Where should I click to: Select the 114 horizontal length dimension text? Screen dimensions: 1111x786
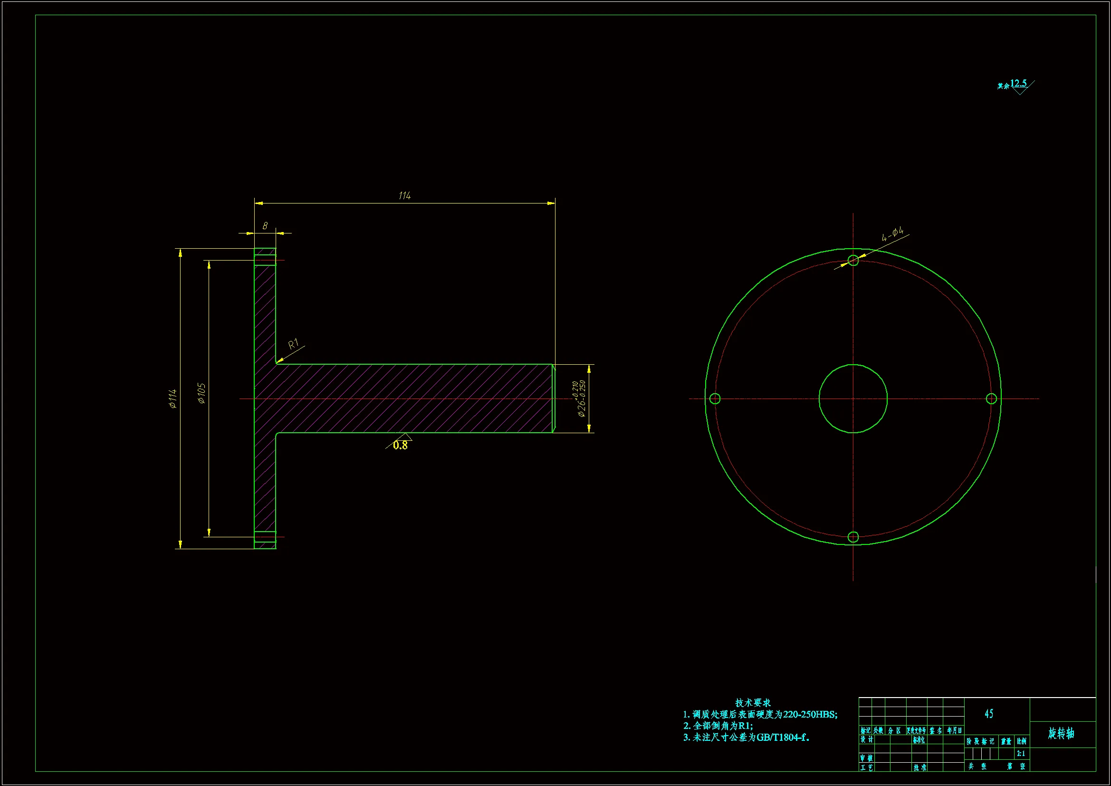click(x=404, y=195)
